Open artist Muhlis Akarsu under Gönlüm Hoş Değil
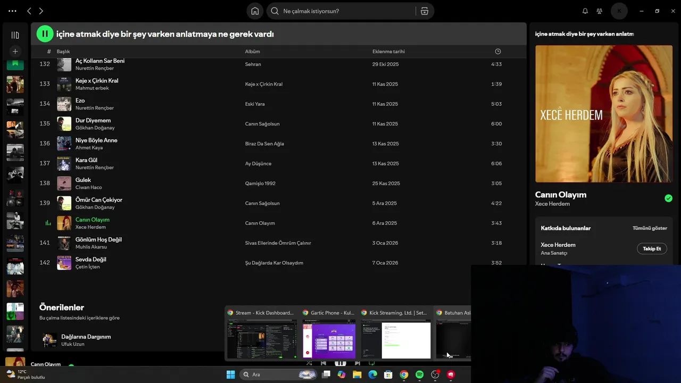Viewport: 681px width, 383px height. point(91,247)
